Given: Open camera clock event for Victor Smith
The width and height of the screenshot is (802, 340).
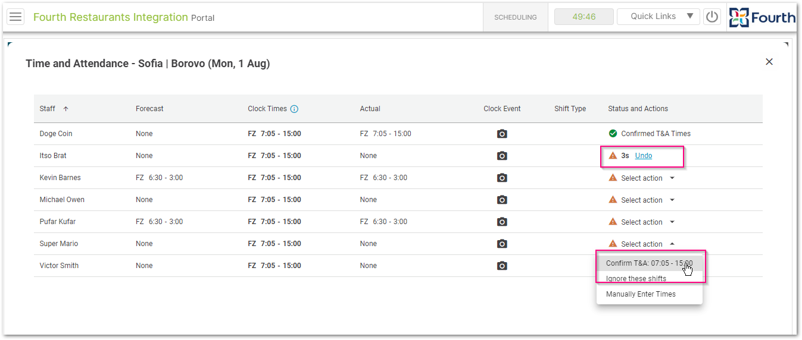Looking at the screenshot, I should tap(502, 266).
